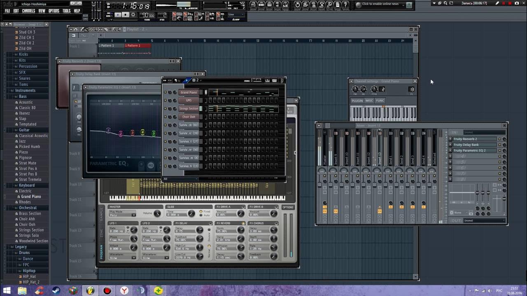Switch to FL Studio via taskbar icon
527x296 pixels.
(90, 291)
